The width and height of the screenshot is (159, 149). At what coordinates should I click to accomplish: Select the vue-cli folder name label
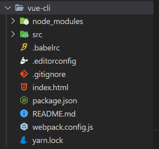point(39,8)
